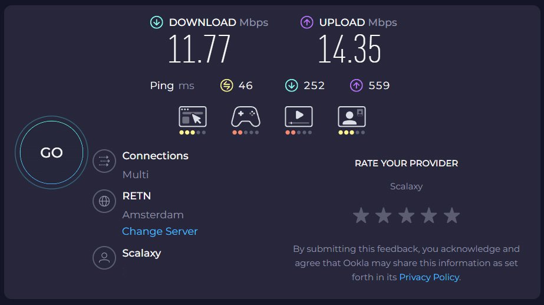The image size is (544, 305).
Task: Click the upload arrow icon beside UPLOAD
Action: pos(306,22)
